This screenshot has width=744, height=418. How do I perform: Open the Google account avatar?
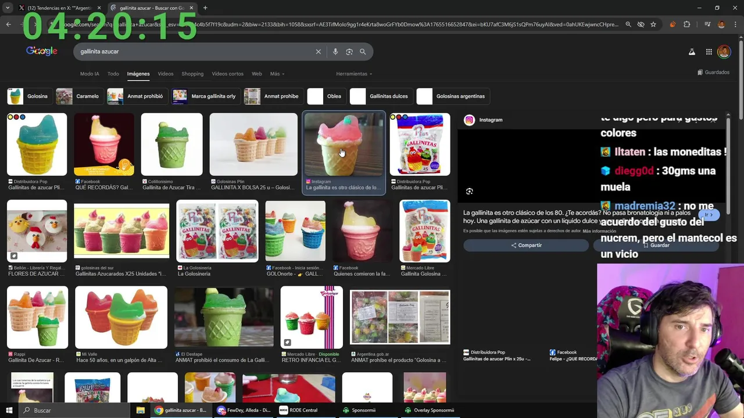tap(724, 52)
